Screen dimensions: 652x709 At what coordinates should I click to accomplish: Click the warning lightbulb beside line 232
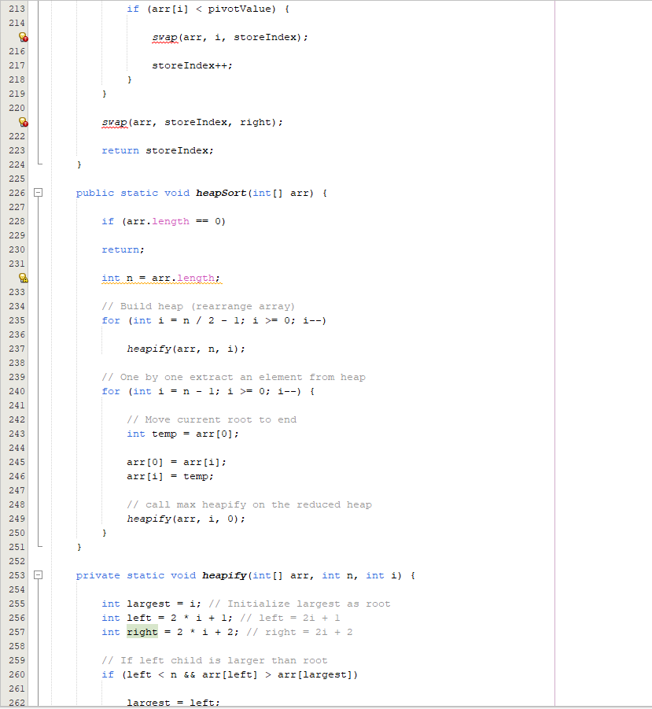(24, 278)
